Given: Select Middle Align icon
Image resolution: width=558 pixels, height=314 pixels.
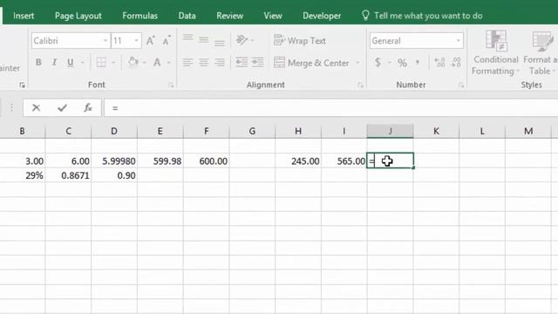Looking at the screenshot, I should click(x=203, y=40).
